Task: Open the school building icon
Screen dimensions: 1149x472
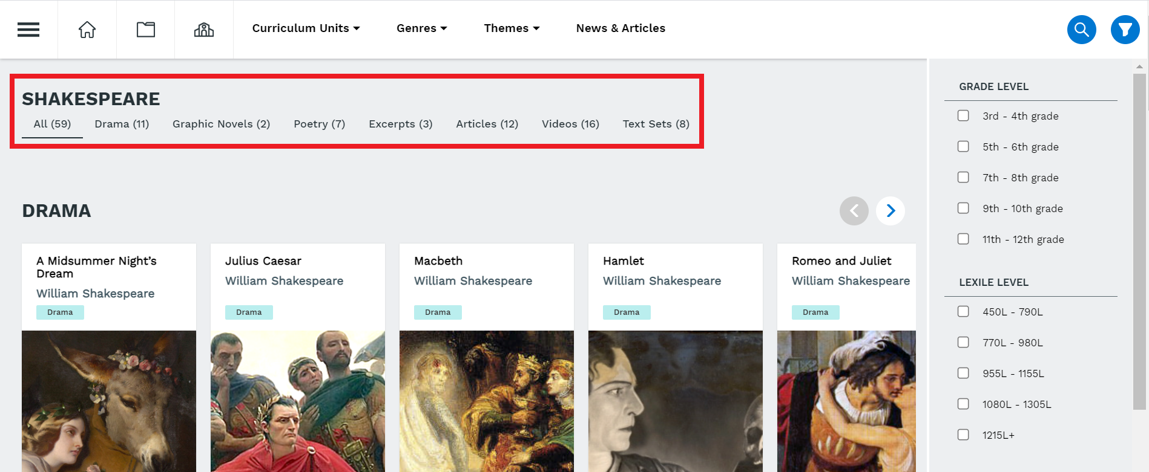Action: coord(204,30)
